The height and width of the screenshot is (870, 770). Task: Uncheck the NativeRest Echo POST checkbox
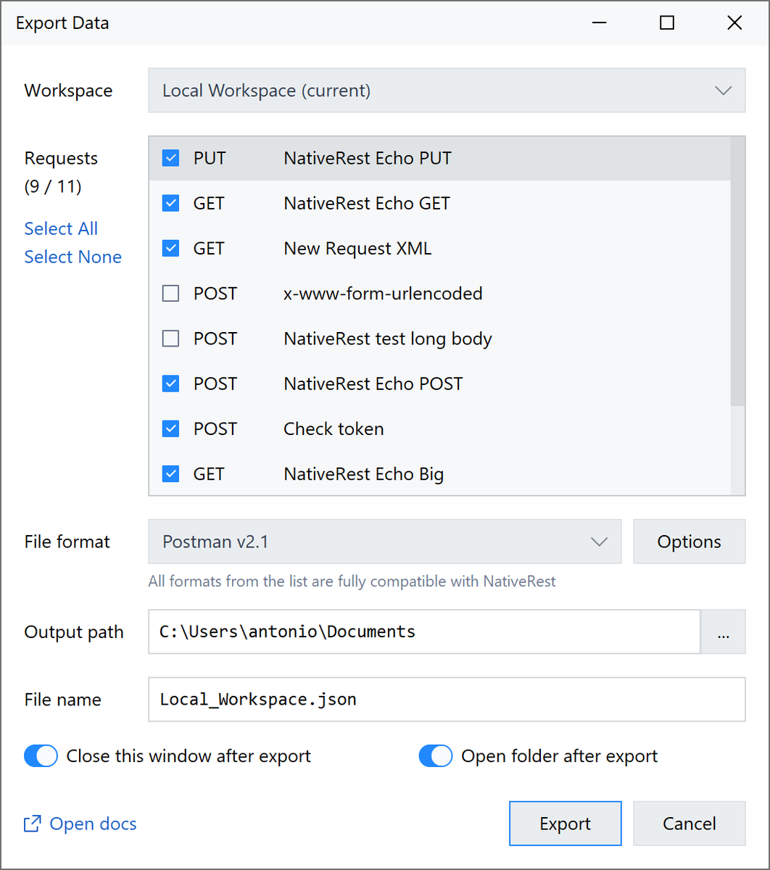coord(170,384)
